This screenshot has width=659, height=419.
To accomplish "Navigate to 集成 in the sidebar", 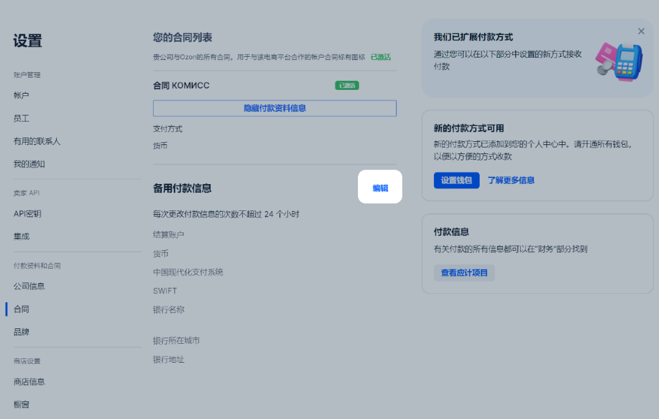I will point(21,236).
